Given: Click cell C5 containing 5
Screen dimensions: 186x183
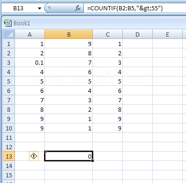Looking at the screenshot, I should click(108, 81).
